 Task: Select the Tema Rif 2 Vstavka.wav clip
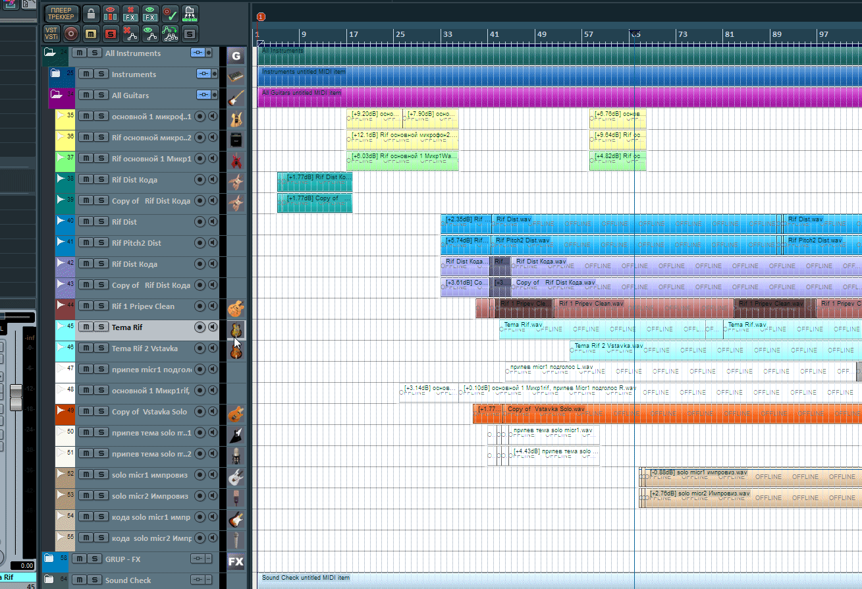point(716,351)
